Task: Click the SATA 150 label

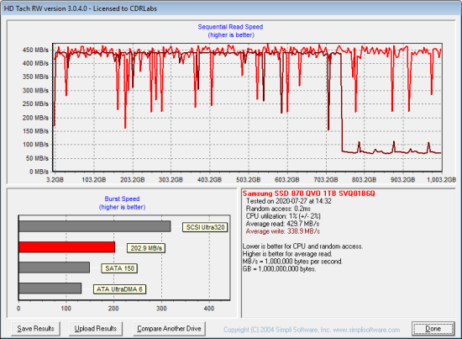Action: [119, 268]
